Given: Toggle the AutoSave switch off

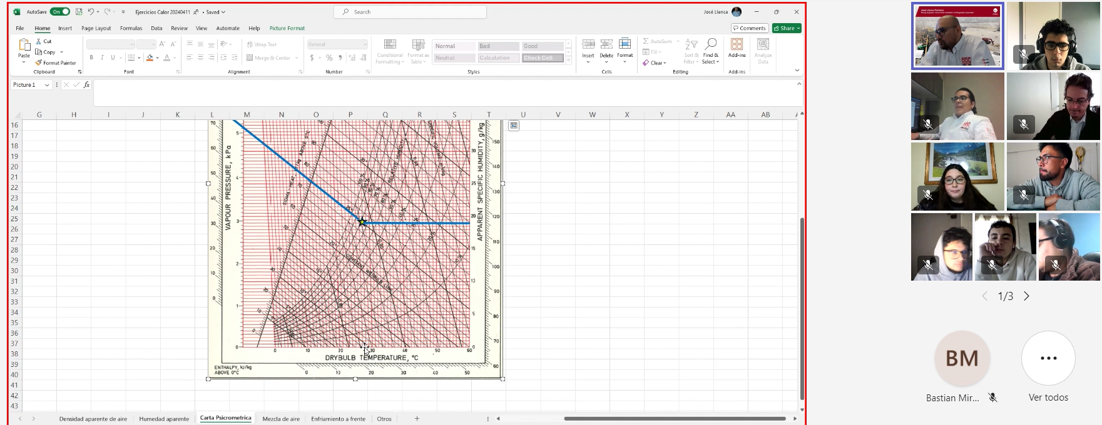Looking at the screenshot, I should click(x=60, y=12).
